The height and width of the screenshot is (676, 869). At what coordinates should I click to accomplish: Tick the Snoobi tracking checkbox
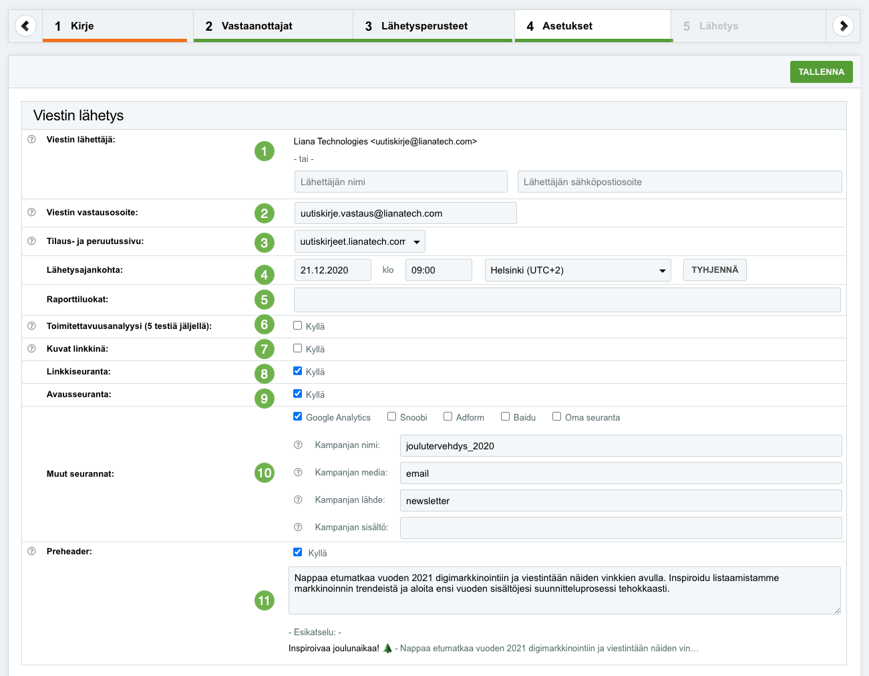point(392,417)
